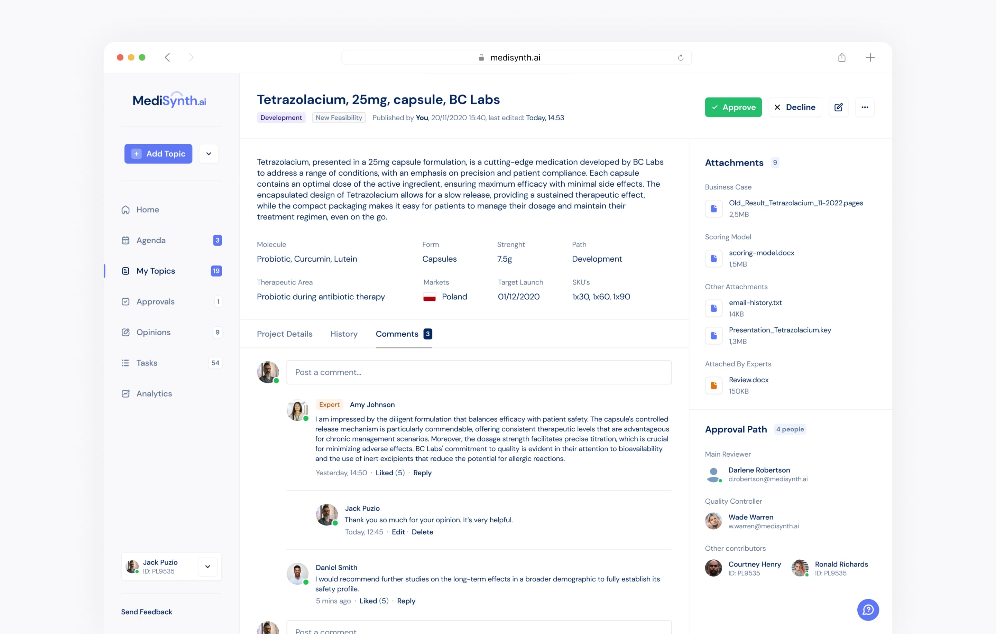Click the Send Feedback link

tap(146, 612)
